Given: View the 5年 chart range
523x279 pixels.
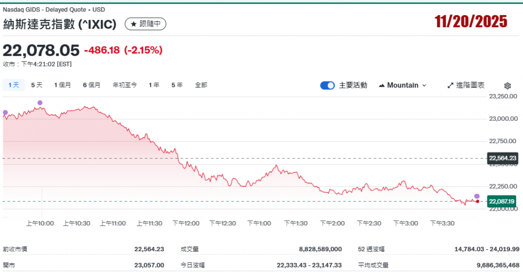Looking at the screenshot, I should [x=177, y=85].
